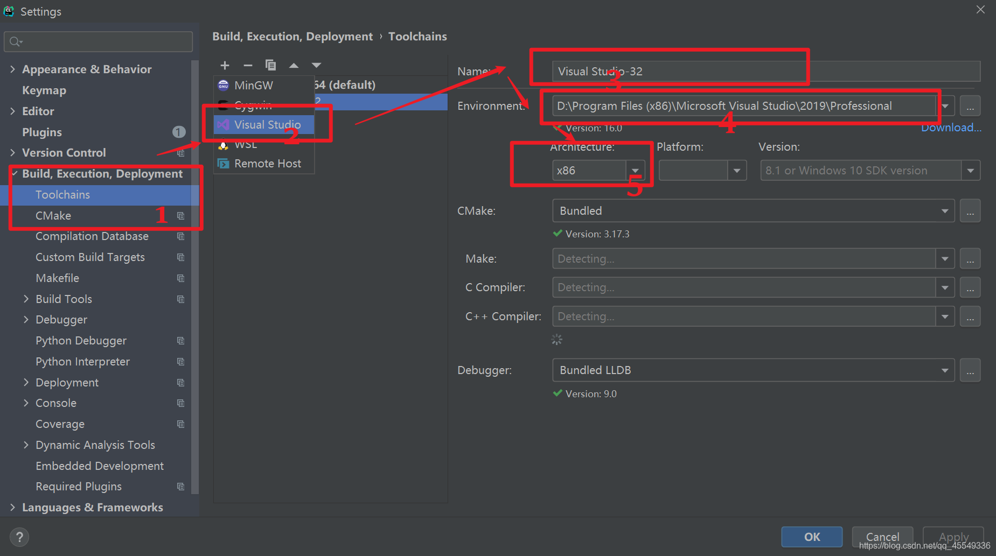Screen dimensions: 996x556
Task: Browse for Debugger with ellipsis button
Action: [x=970, y=370]
